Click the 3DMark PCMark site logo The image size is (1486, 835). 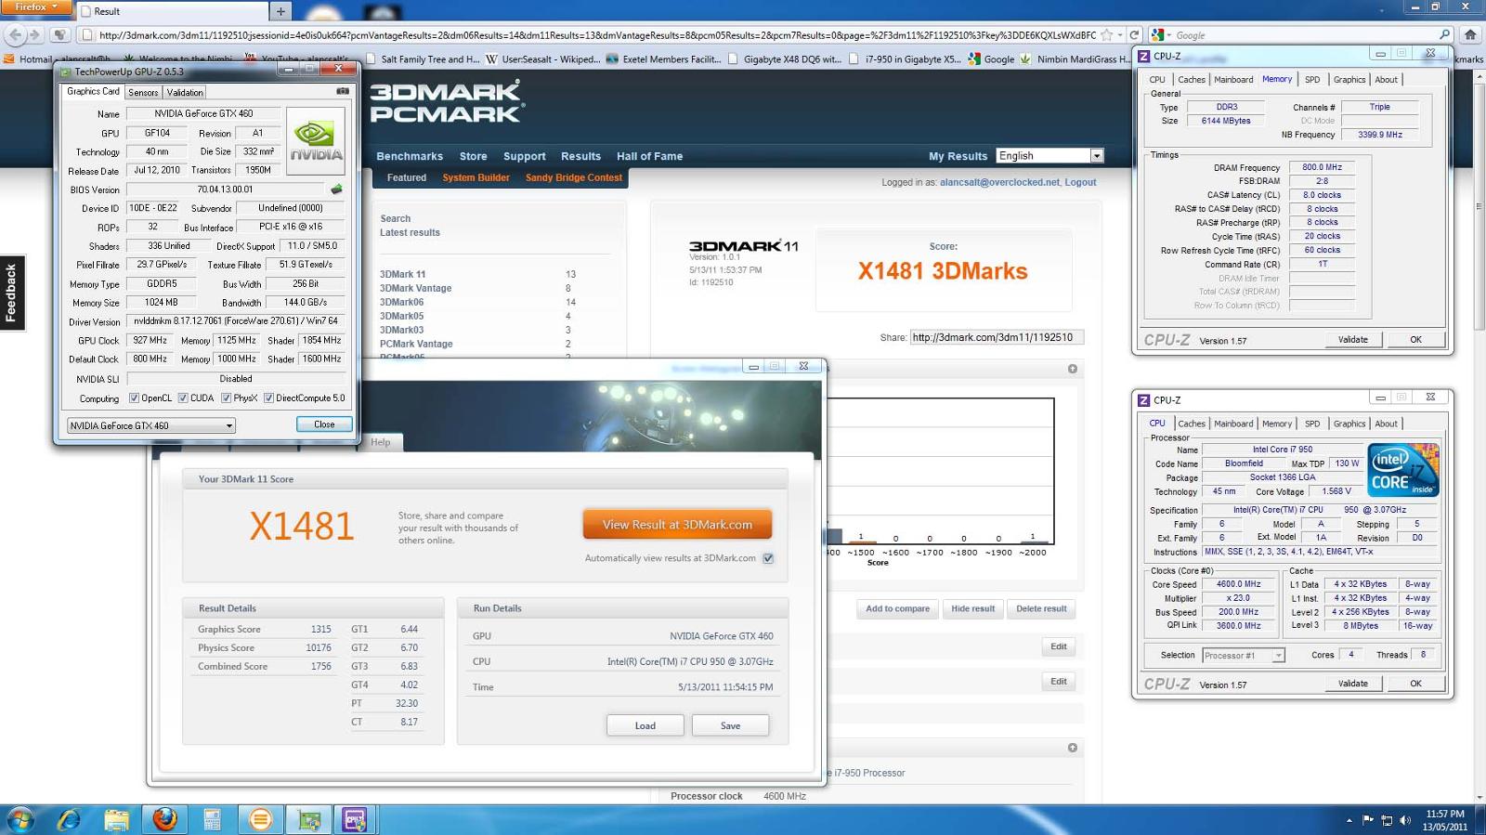pyautogui.click(x=448, y=102)
